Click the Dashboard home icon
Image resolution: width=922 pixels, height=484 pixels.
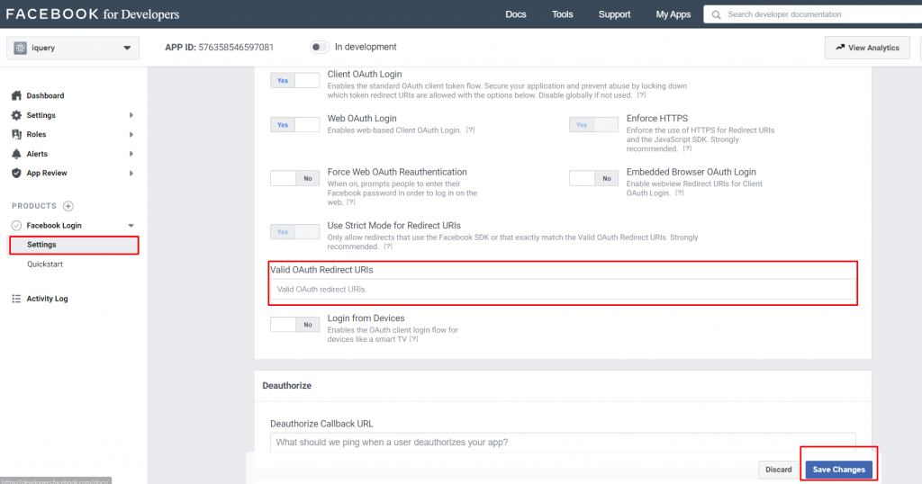[x=16, y=95]
